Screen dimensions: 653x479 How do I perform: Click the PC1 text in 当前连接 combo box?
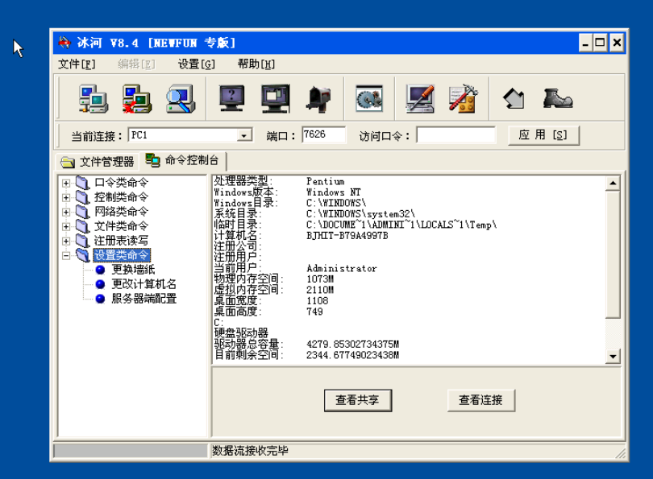(x=139, y=135)
